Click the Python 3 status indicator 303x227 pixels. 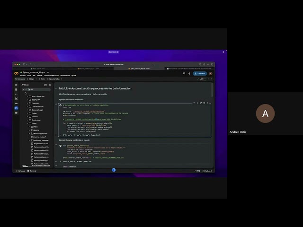coord(207,171)
